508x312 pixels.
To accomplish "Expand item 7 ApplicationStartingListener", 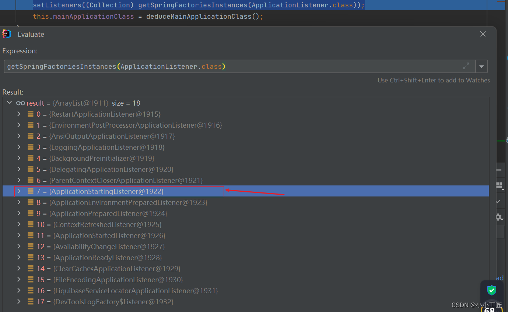I will (19, 191).
